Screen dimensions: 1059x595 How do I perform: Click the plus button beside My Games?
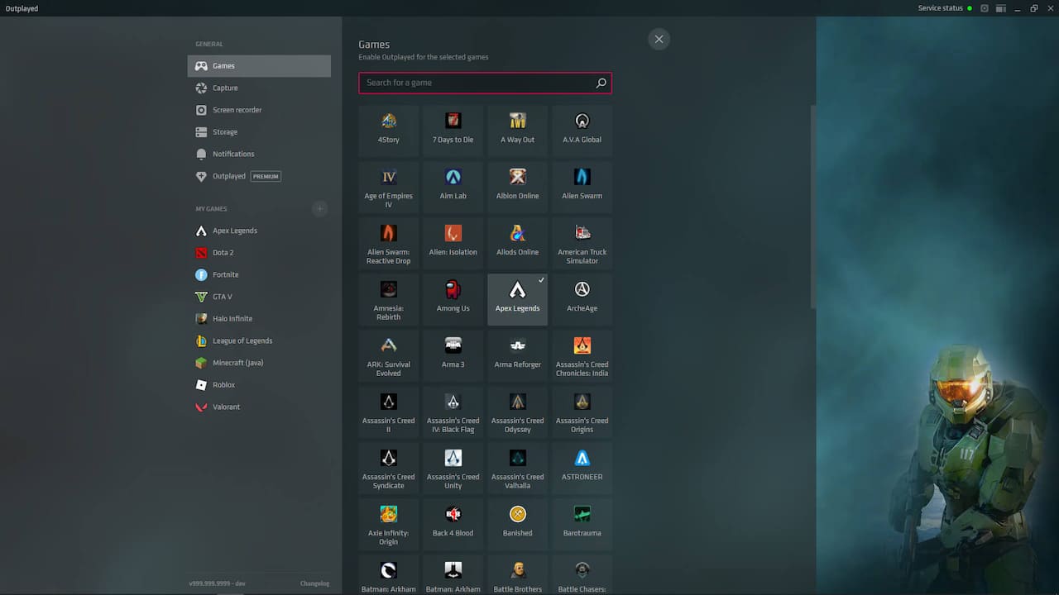(320, 208)
